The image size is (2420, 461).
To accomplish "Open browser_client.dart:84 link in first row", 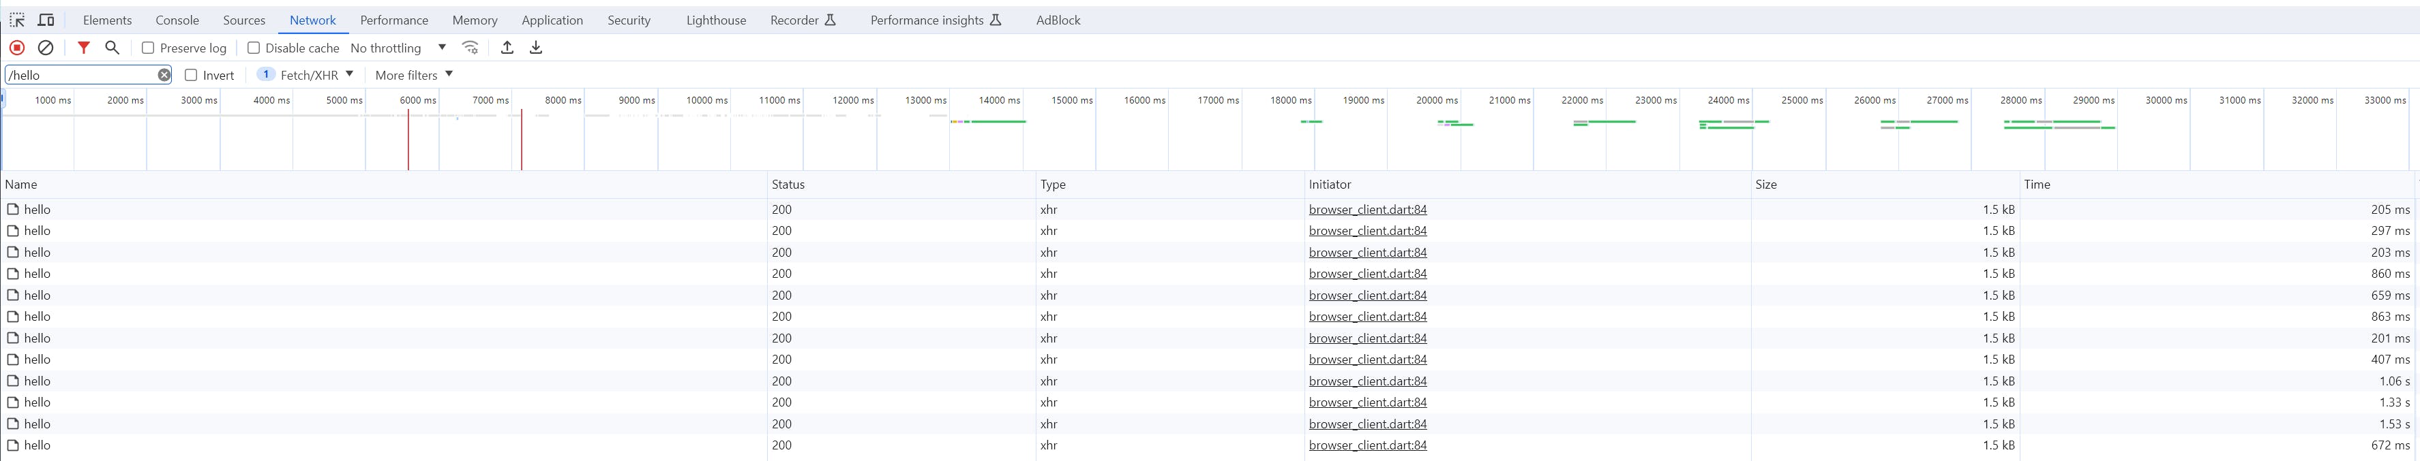I will pos(1367,209).
